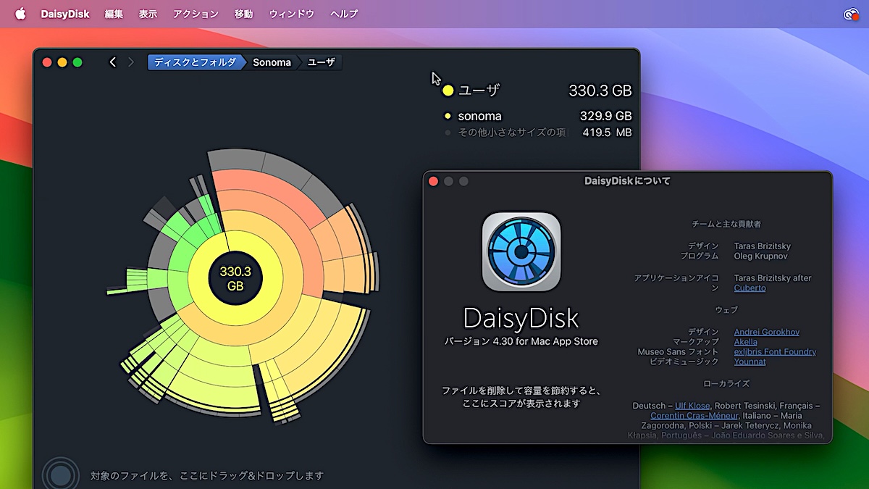
Task: Open the exljbris Font Foundry link
Action: click(x=775, y=351)
